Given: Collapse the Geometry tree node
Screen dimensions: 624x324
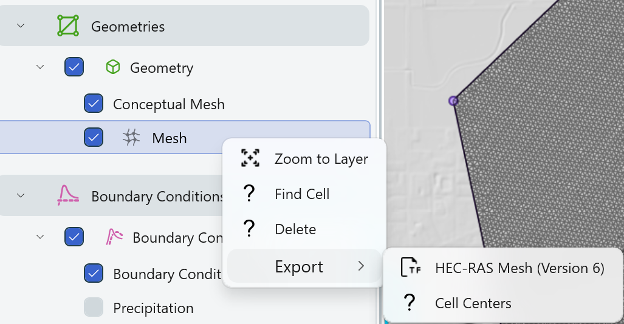Looking at the screenshot, I should click(x=40, y=67).
